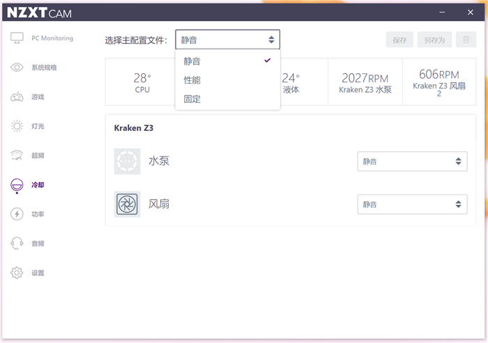488x343 pixels.
Task: Click the 水泵 label
Action: [x=159, y=161]
